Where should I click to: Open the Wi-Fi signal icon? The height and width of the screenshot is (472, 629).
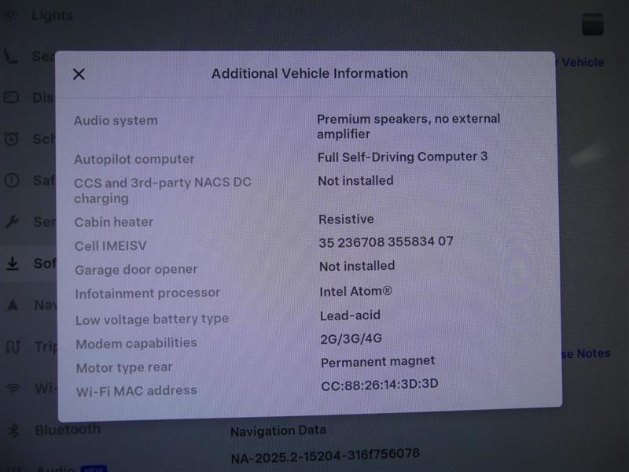(x=11, y=387)
